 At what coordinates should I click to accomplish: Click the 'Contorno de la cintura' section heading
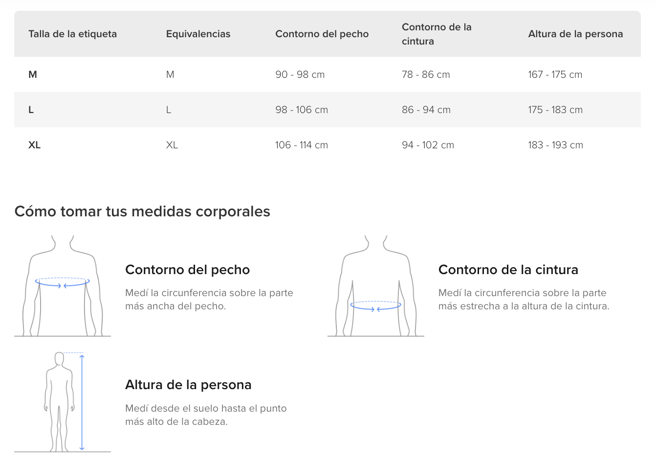pos(508,270)
